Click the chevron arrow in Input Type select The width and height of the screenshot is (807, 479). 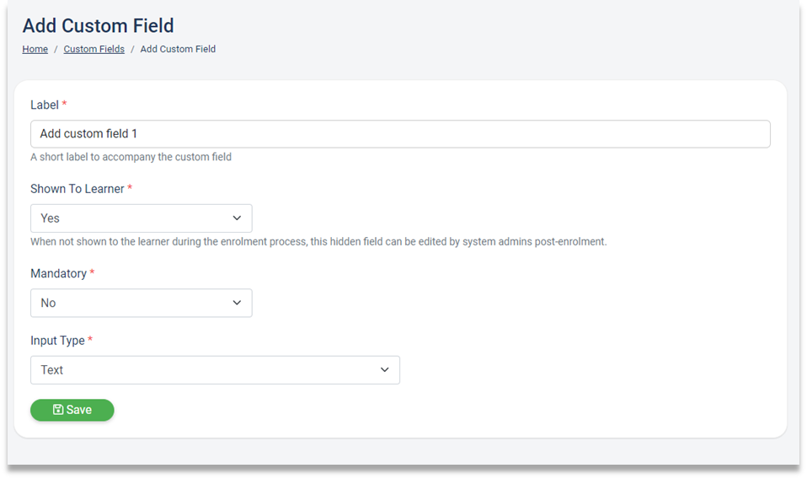tap(384, 370)
